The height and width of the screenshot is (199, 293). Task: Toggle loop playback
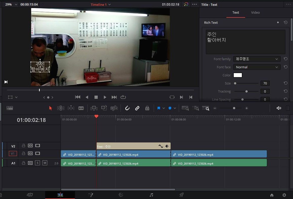coord(123,97)
